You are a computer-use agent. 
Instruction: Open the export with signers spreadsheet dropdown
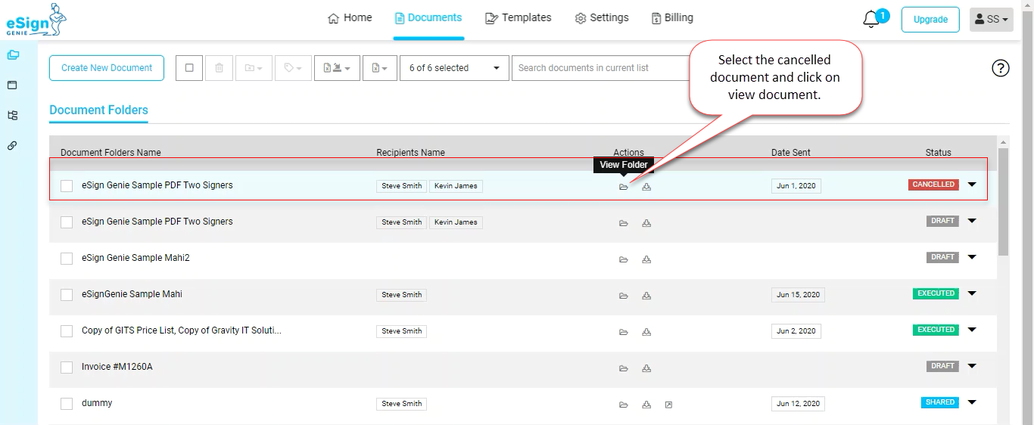pos(337,68)
